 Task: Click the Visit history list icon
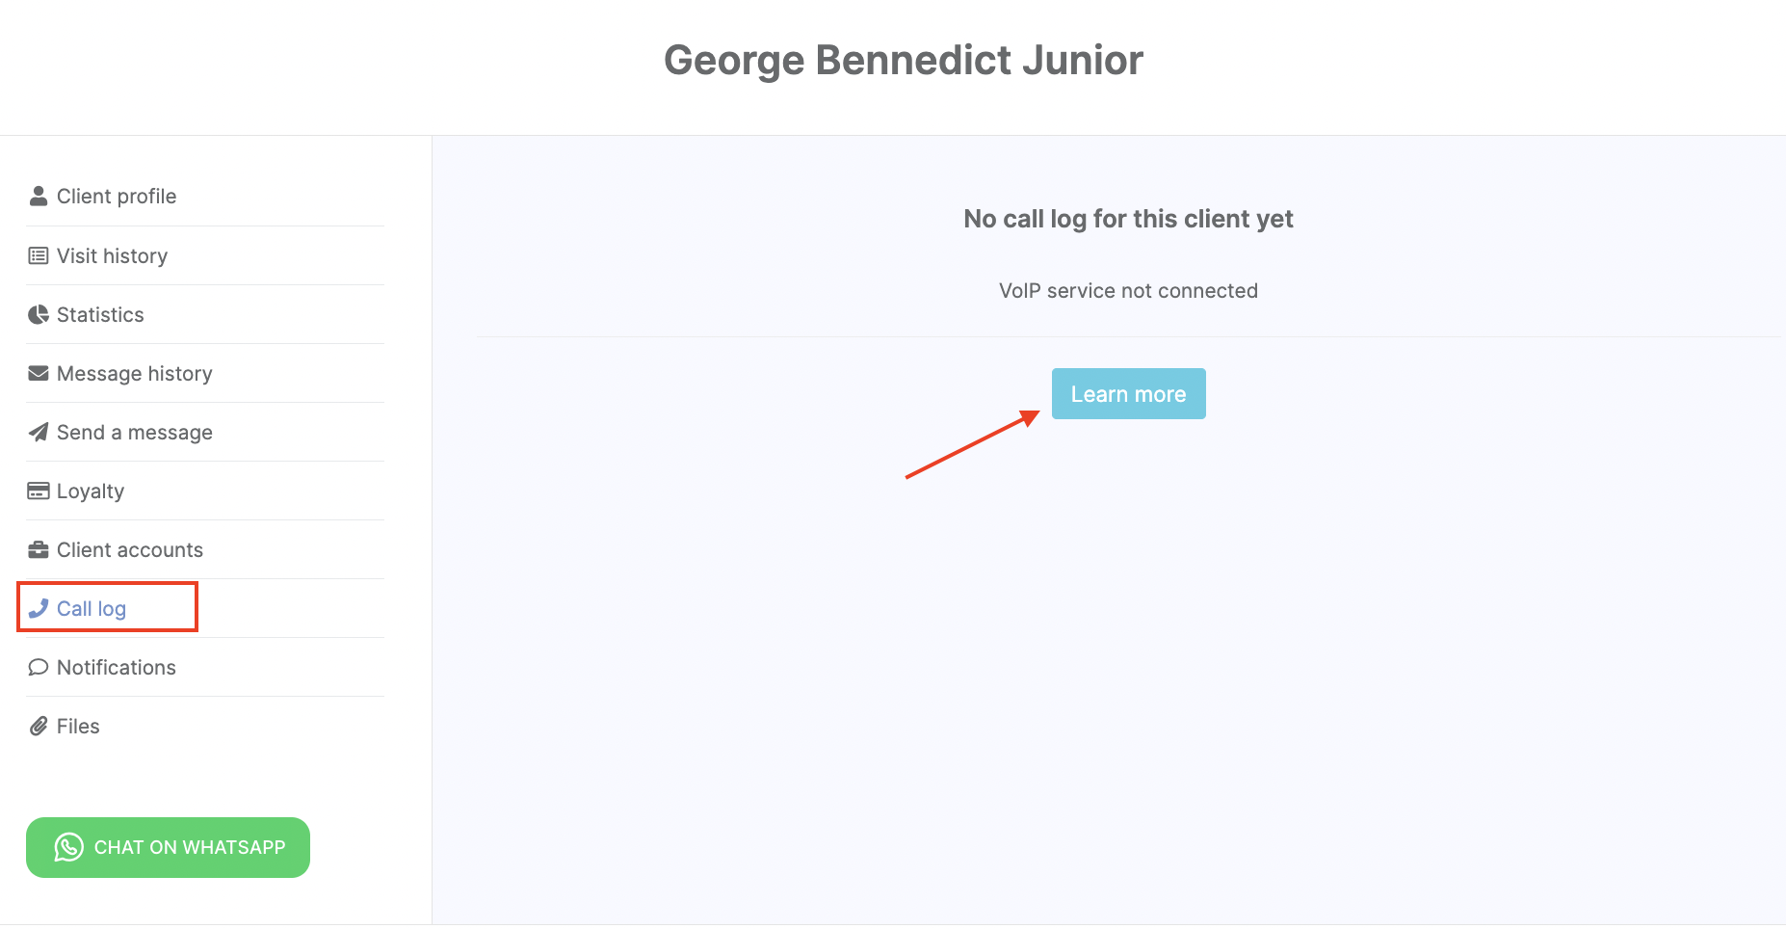39,256
